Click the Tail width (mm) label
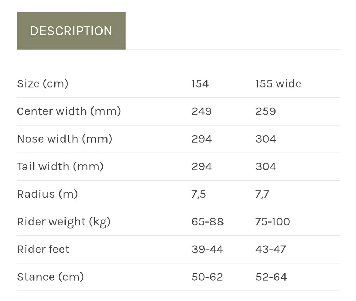 [x=60, y=166]
